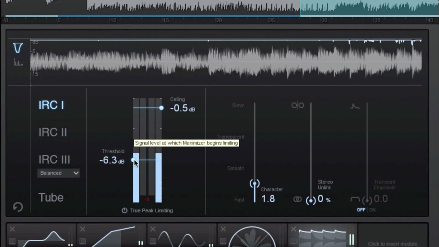Select IRC I limiting mode
This screenshot has height=247, width=439.
51,105
